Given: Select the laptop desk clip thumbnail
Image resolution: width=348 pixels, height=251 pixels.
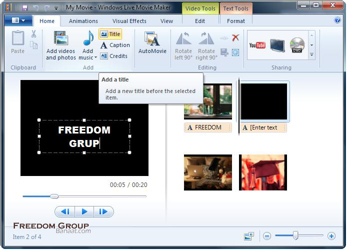Looking at the screenshot, I should tap(208, 172).
